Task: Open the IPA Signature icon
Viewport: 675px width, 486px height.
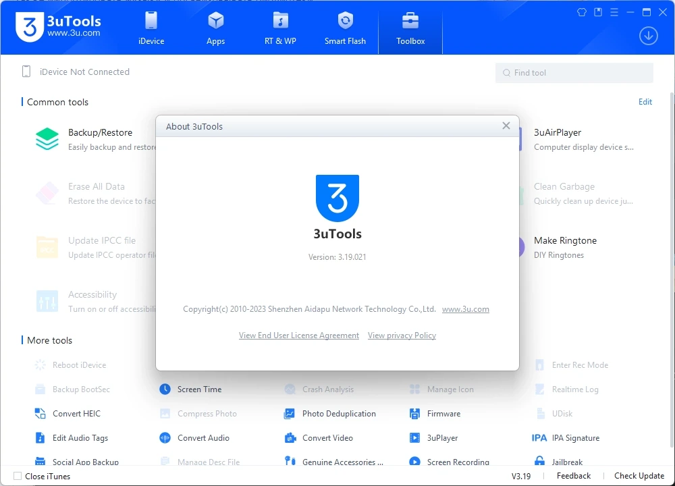Action: [x=539, y=438]
